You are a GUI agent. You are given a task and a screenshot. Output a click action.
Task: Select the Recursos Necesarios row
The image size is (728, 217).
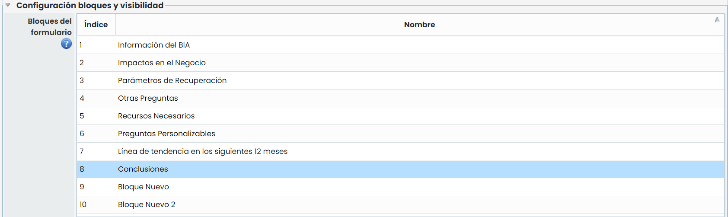tap(156, 116)
